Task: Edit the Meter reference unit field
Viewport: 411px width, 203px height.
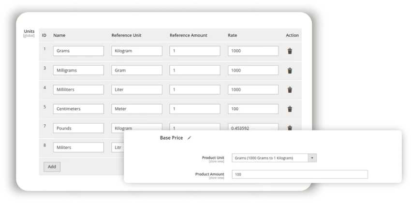Action: pyautogui.click(x=137, y=109)
